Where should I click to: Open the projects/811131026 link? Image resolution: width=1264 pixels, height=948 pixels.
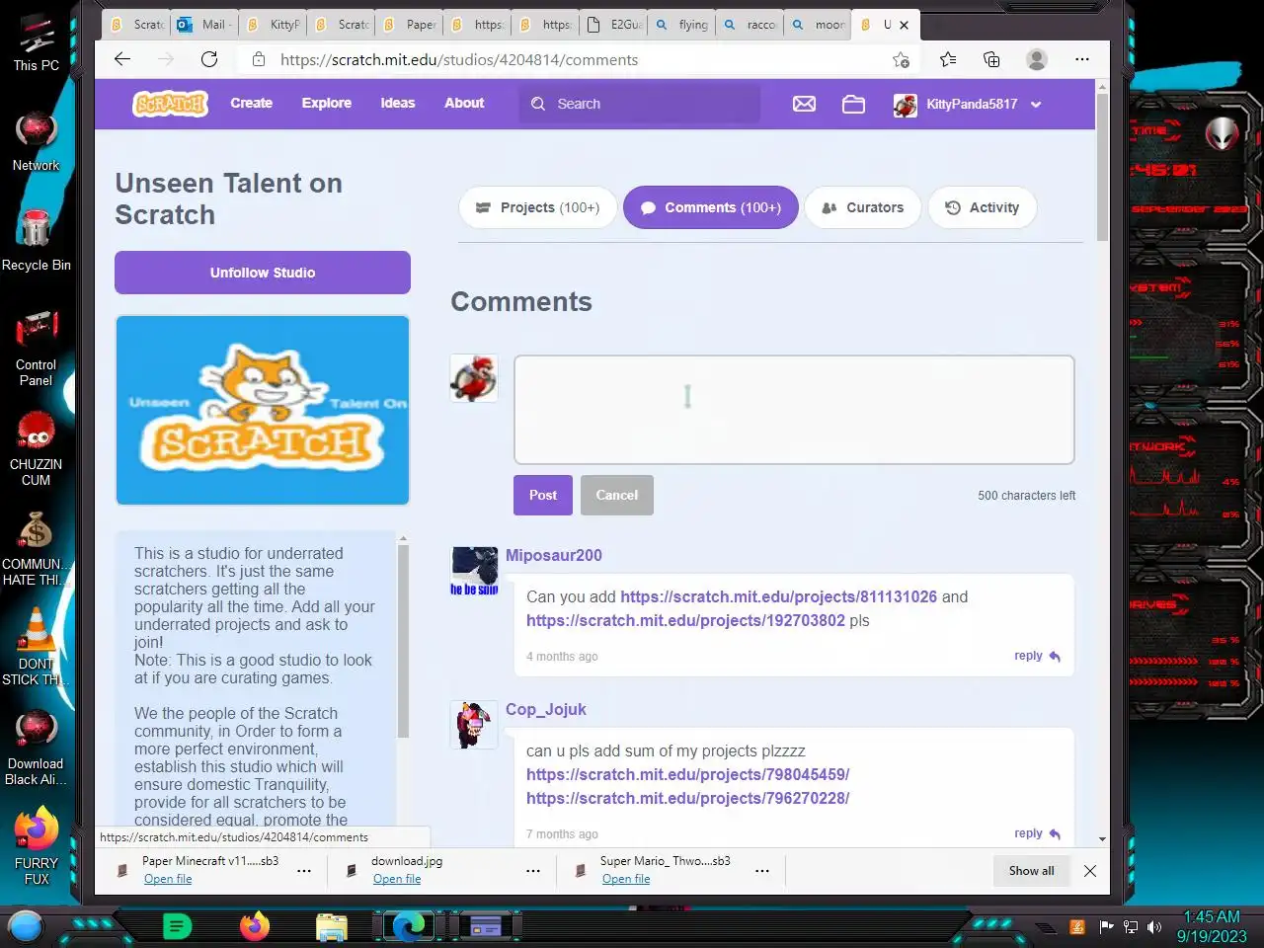pos(778,596)
